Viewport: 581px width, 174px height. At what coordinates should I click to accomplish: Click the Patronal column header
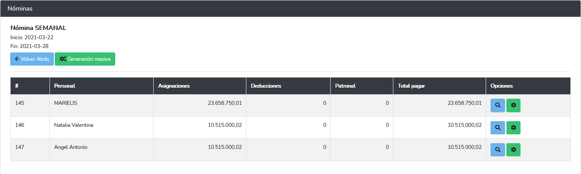point(362,86)
